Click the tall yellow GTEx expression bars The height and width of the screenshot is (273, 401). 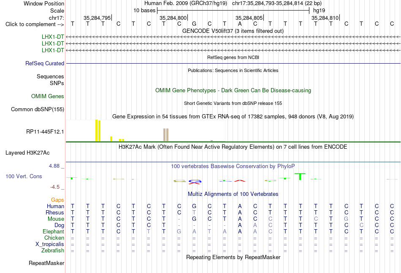coord(98,130)
